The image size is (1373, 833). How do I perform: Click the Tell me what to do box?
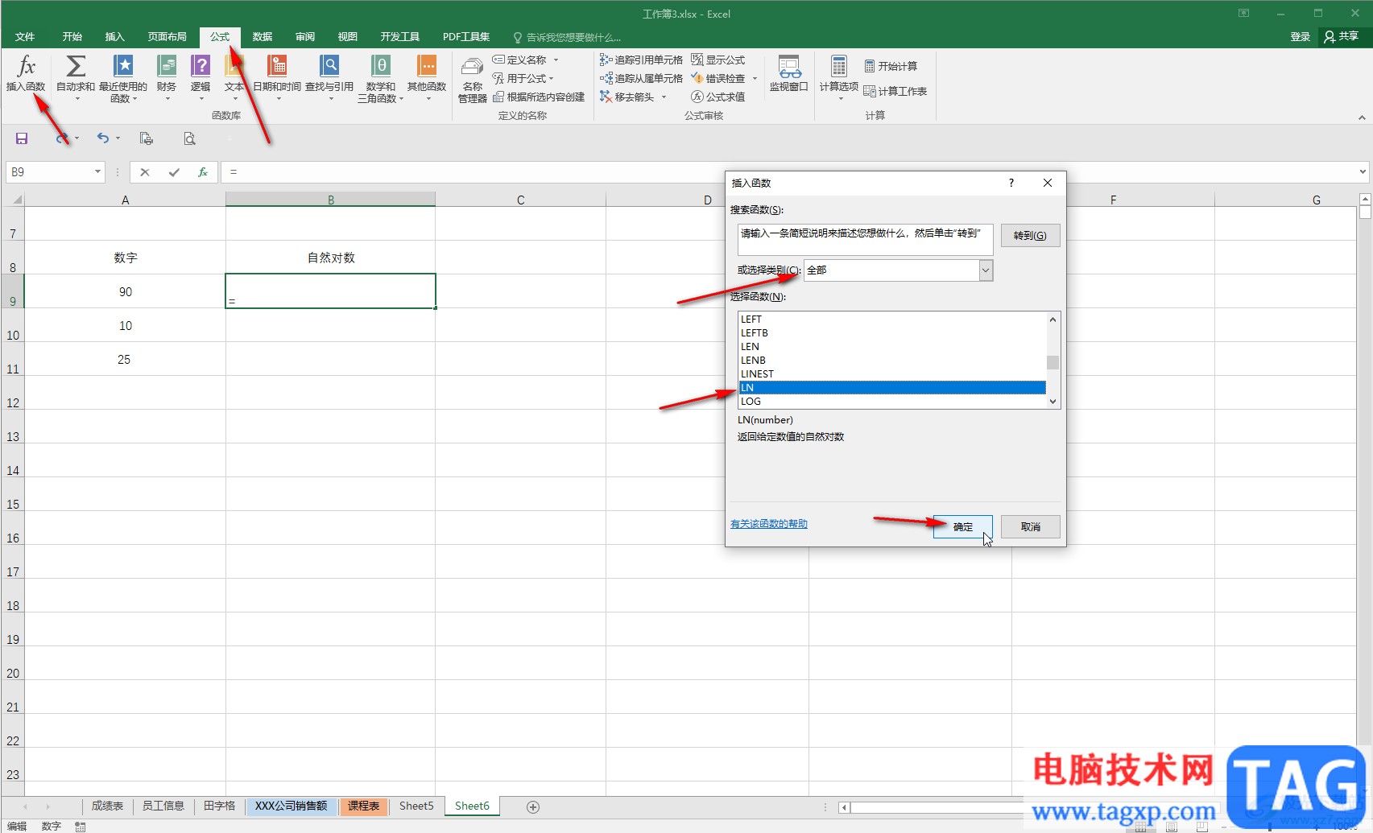coord(568,37)
